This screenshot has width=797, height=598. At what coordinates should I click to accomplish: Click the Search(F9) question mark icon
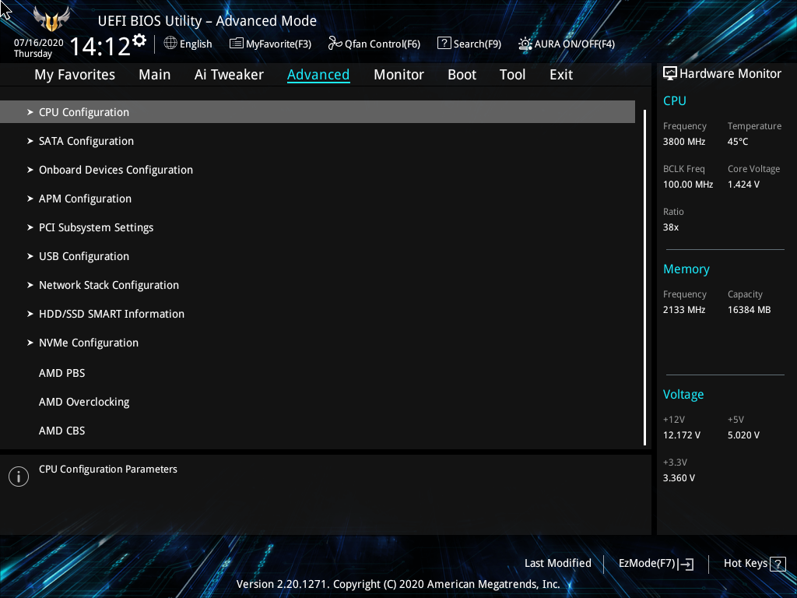click(x=444, y=44)
